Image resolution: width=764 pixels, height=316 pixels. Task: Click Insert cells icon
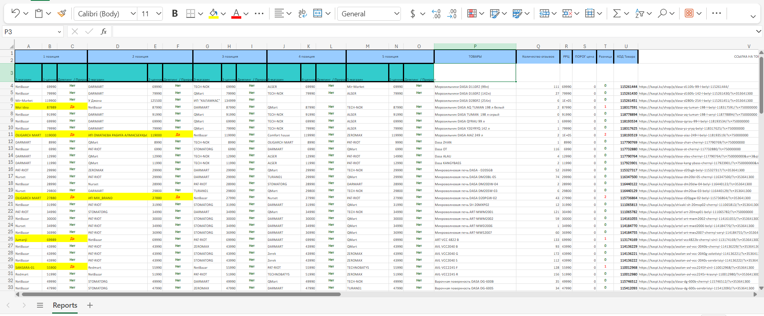pyautogui.click(x=544, y=14)
